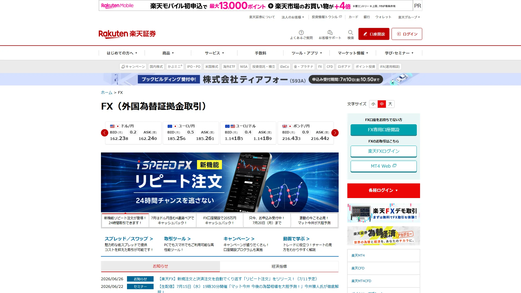Expand the マーケット情報 menu
The height and width of the screenshot is (293, 521).
coord(353,53)
